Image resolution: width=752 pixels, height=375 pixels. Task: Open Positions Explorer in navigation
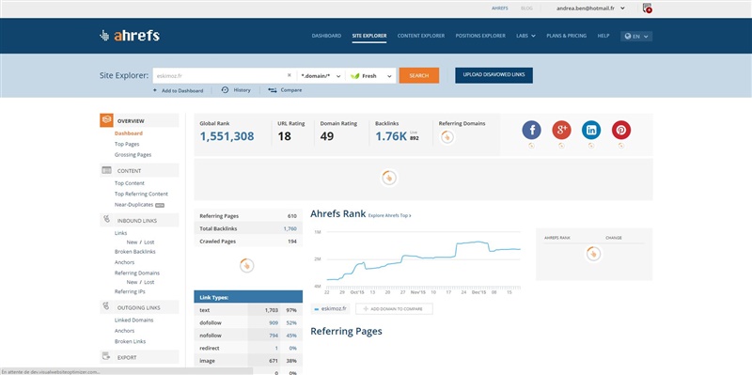pyautogui.click(x=480, y=36)
